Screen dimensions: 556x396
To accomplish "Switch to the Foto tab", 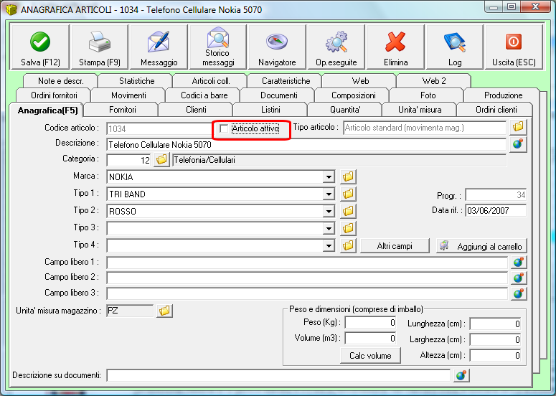I will coord(428,95).
